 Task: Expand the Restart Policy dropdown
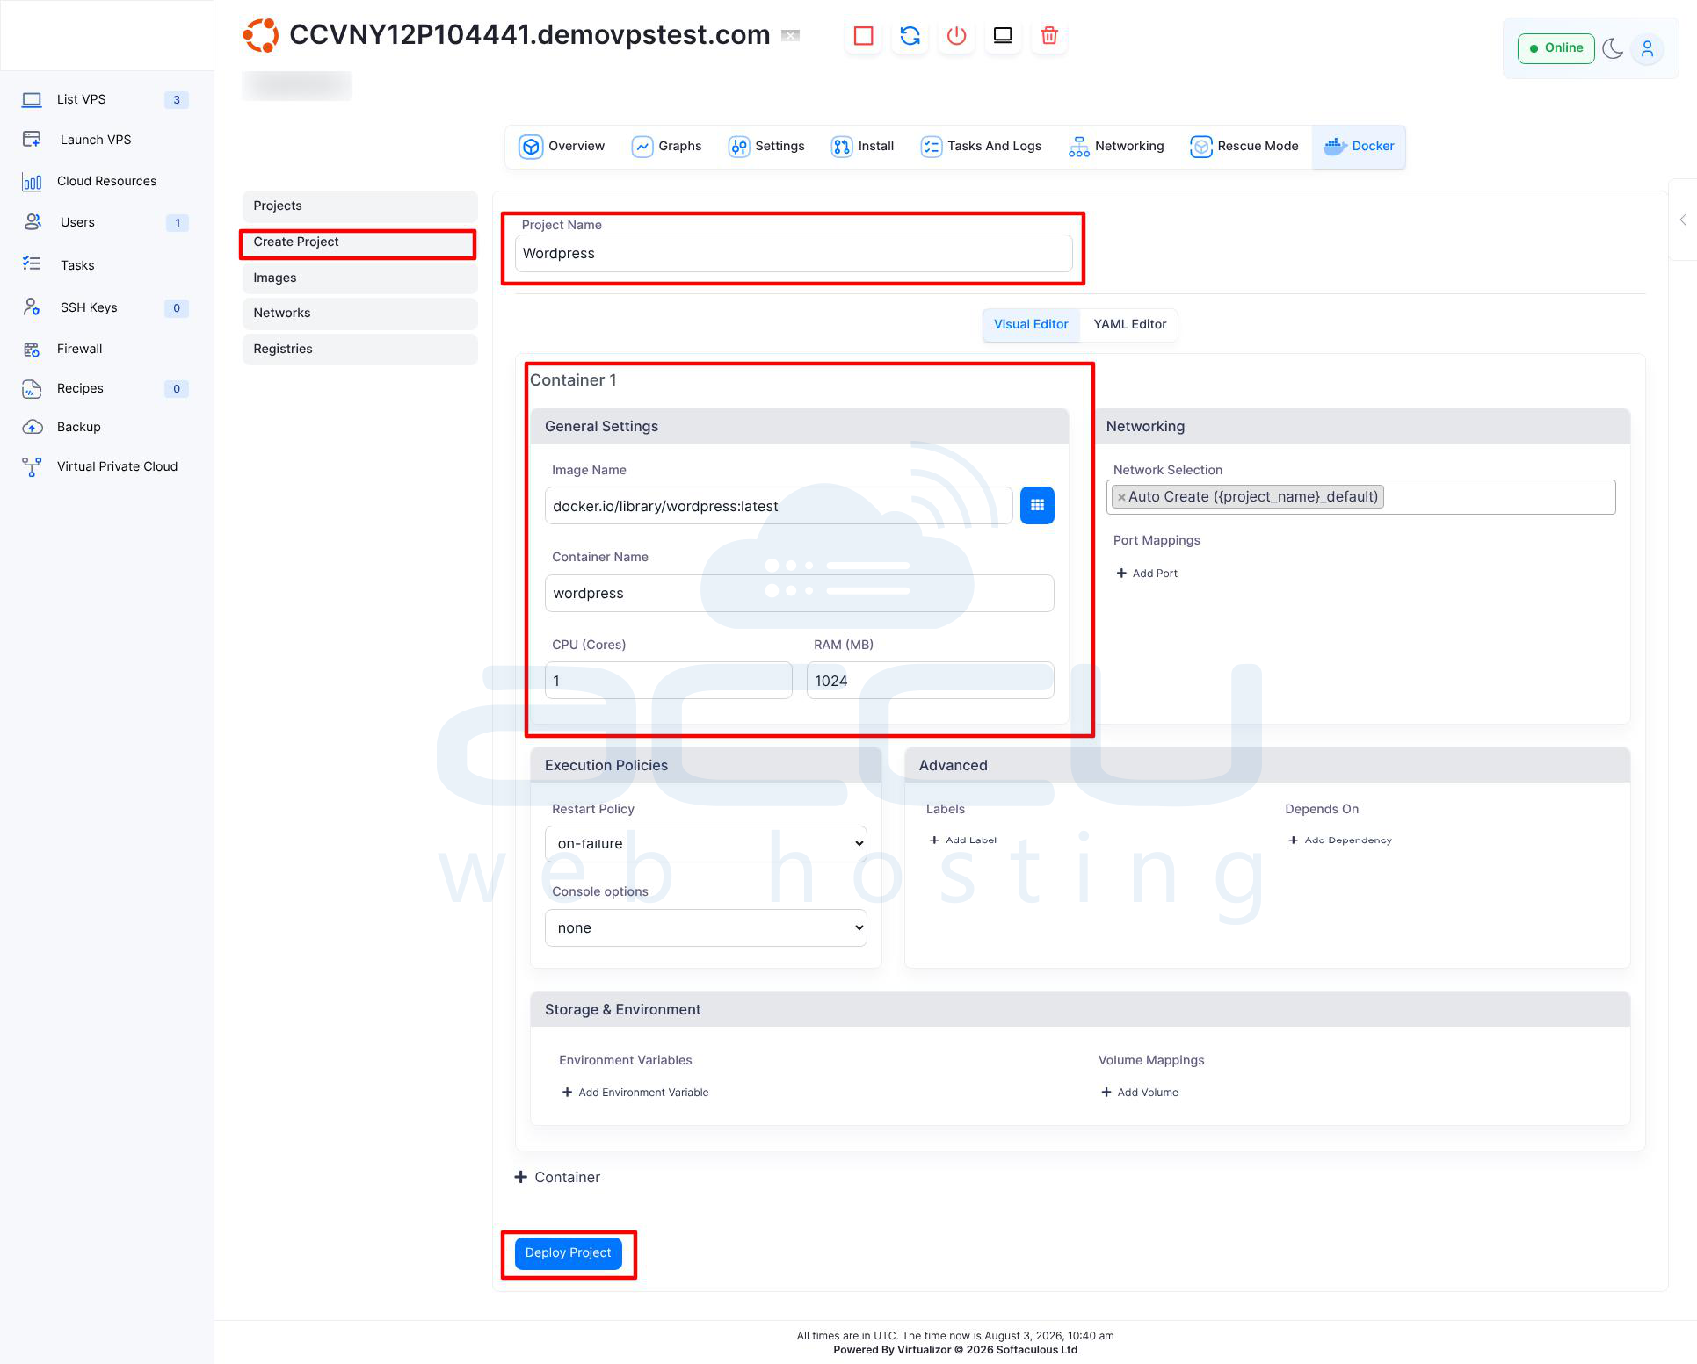[706, 844]
